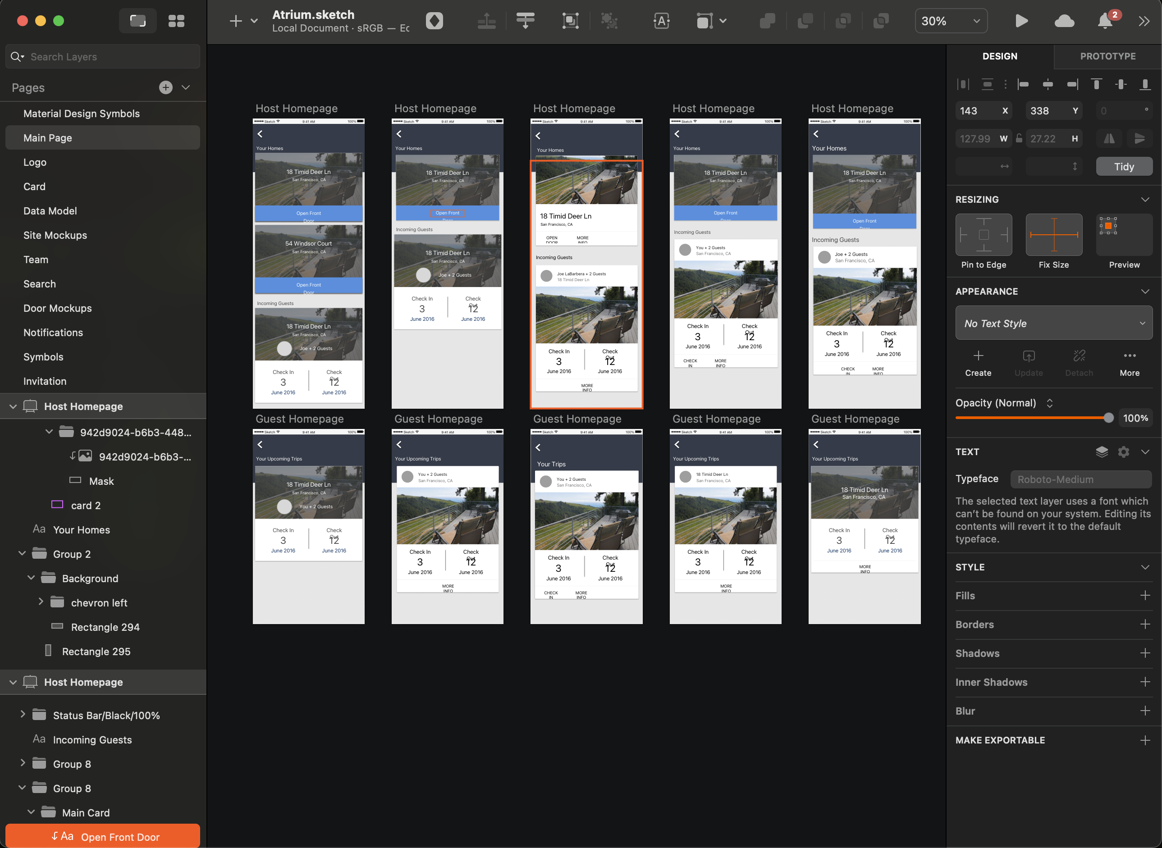1162x848 pixels.
Task: Click the Cloud upload icon
Action: tap(1065, 21)
